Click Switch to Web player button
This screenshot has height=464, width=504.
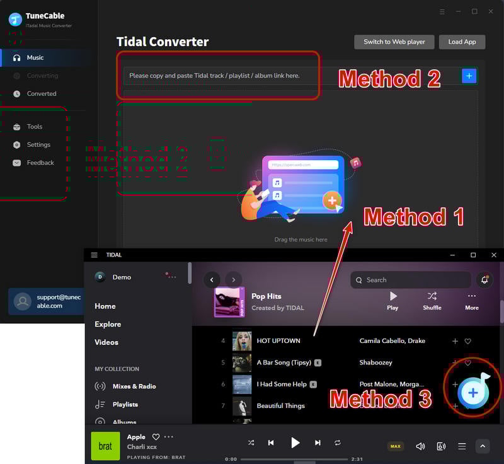pos(394,42)
